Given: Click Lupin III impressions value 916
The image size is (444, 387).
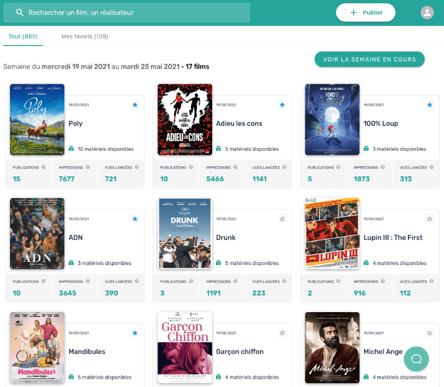Looking at the screenshot, I should pos(360,293).
